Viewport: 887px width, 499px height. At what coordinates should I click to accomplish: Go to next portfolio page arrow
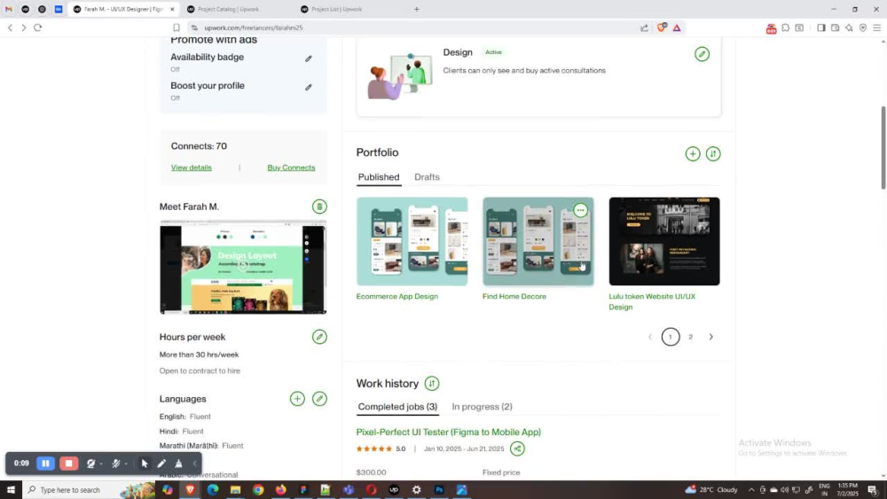click(711, 338)
